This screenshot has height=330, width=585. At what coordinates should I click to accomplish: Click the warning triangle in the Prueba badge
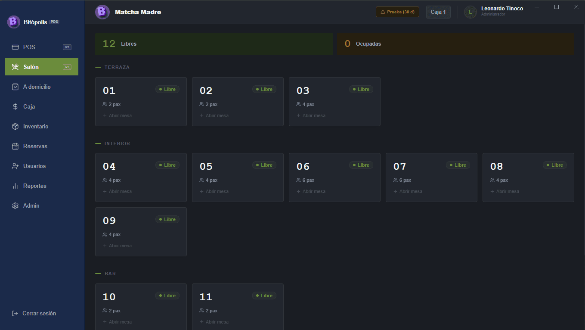tap(383, 12)
